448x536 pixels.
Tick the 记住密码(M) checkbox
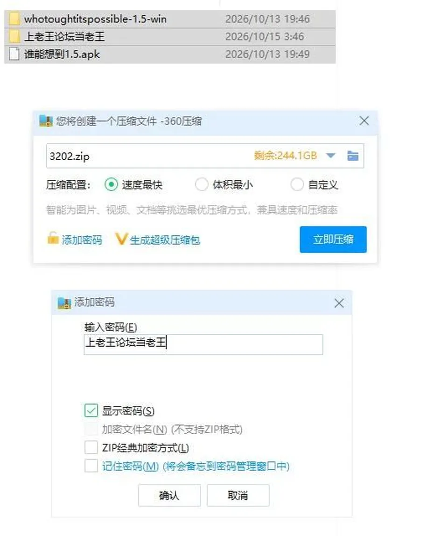click(91, 466)
